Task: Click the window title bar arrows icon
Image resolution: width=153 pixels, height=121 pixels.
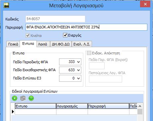Action: 6,6
